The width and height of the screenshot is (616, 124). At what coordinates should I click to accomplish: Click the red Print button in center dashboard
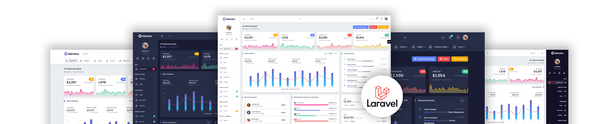(x=373, y=27)
